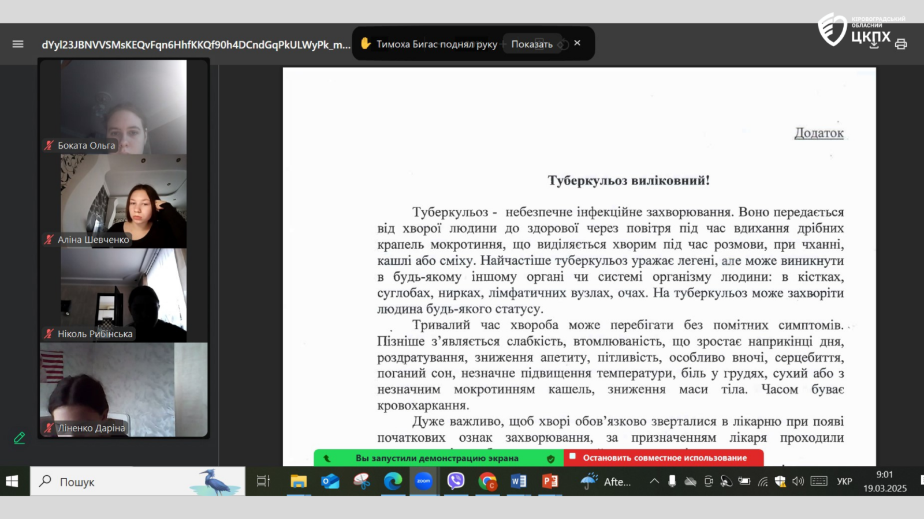Open Viber from the taskbar

[x=456, y=481]
